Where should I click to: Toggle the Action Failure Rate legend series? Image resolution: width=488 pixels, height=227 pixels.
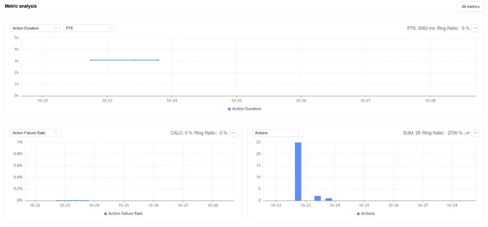(x=123, y=213)
